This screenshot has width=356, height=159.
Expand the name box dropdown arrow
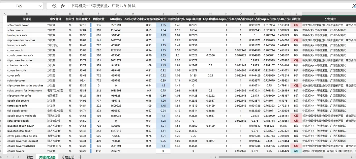pyautogui.click(x=41, y=6)
